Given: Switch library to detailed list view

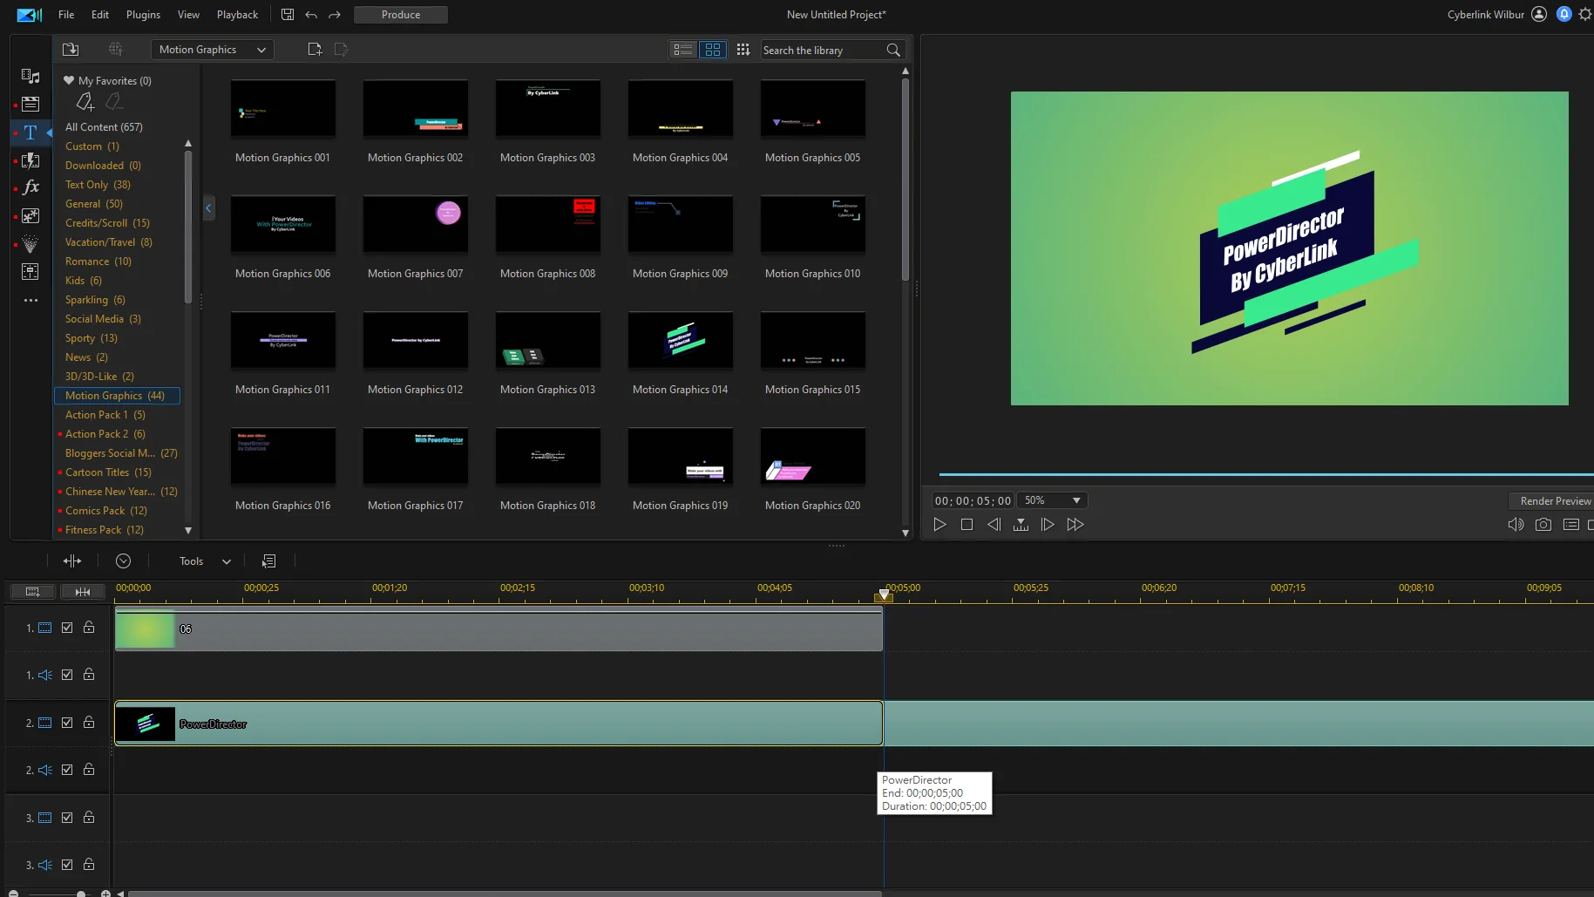Looking at the screenshot, I should [x=683, y=50].
